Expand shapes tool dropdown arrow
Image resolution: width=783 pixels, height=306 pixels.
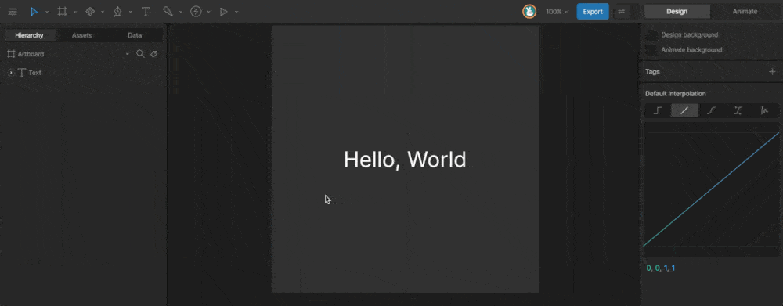point(103,12)
